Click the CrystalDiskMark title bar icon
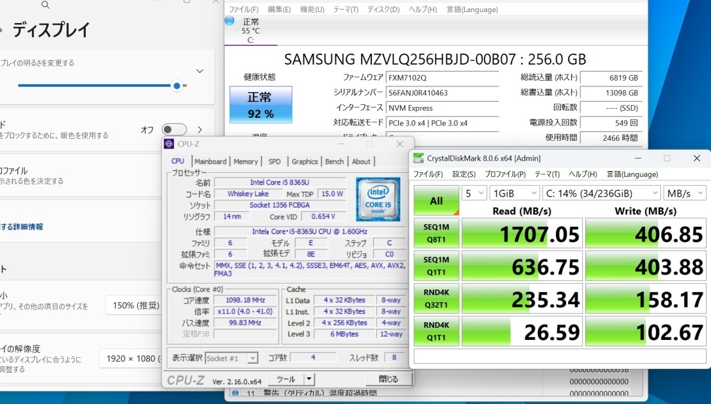711x404 pixels. click(418, 159)
